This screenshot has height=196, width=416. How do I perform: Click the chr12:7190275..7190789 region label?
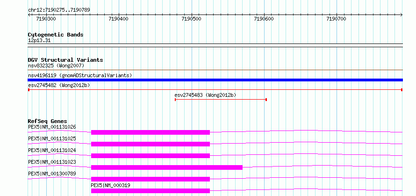click(59, 10)
